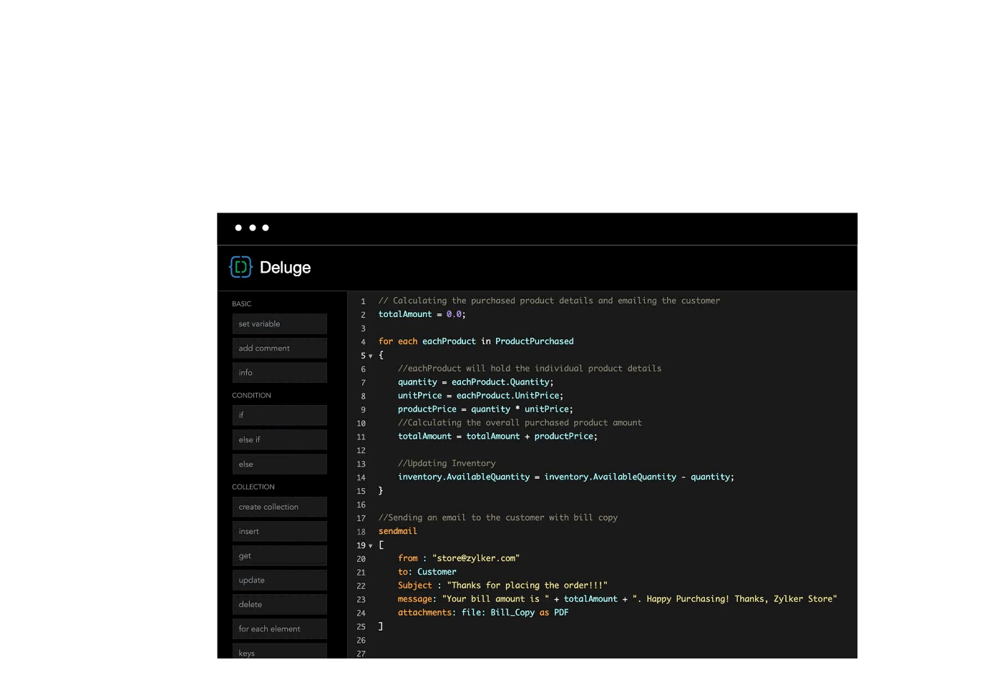The image size is (1002, 700).
Task: Pick the collection 'get' action
Action: pos(279,555)
